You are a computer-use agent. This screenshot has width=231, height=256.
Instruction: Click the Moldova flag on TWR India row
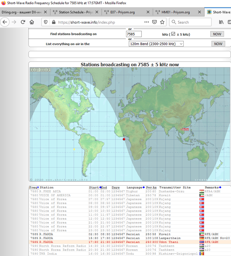(x=202, y=254)
